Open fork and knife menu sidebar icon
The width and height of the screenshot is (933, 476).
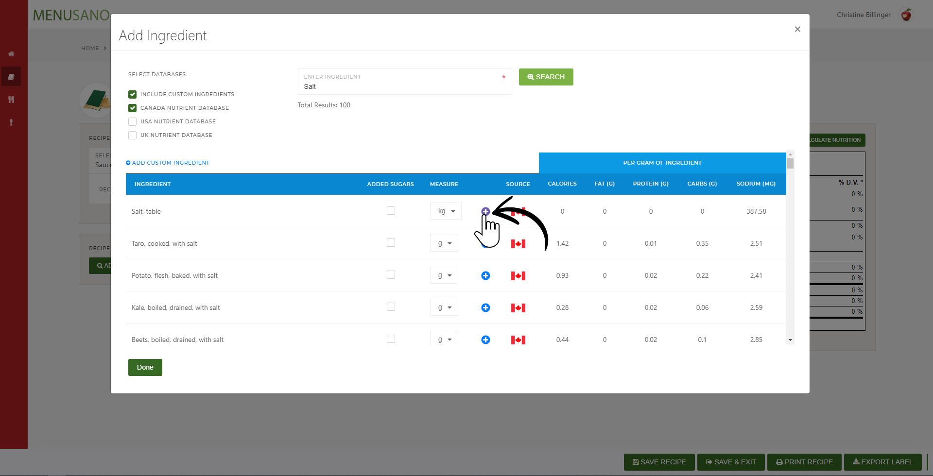click(11, 100)
